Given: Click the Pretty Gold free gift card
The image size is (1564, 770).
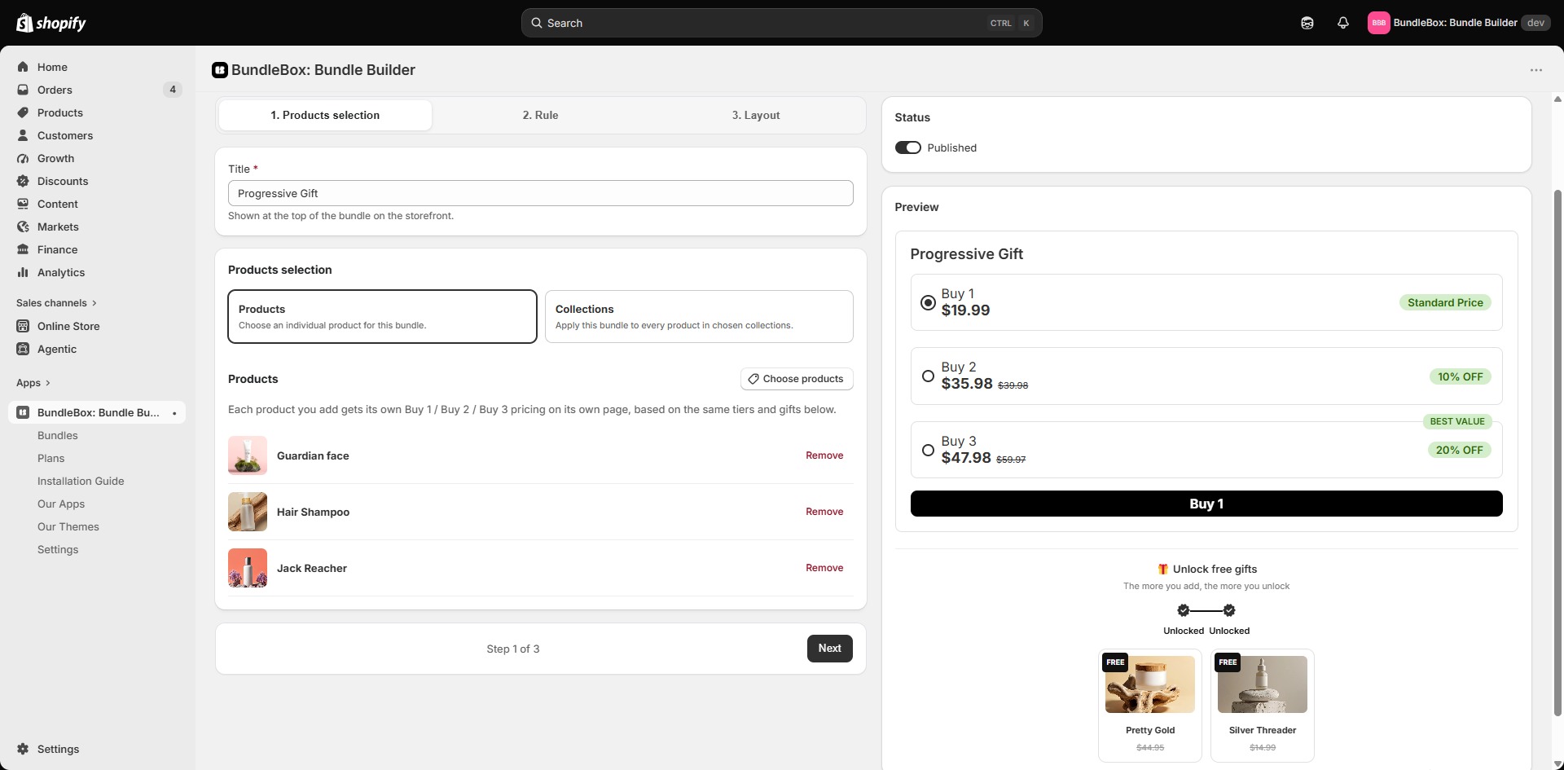Looking at the screenshot, I should point(1150,706).
